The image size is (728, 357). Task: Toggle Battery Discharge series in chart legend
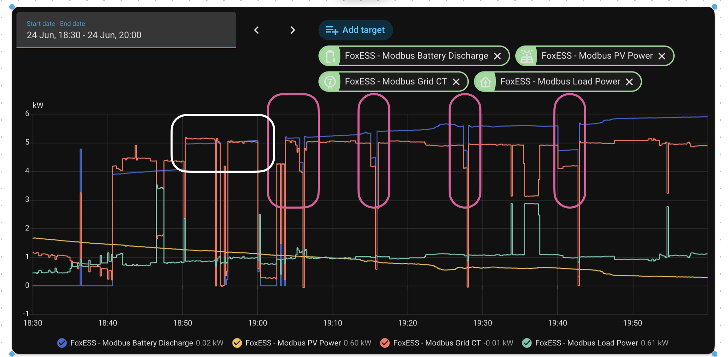click(x=62, y=343)
